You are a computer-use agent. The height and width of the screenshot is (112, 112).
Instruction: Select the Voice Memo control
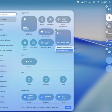[25, 43]
